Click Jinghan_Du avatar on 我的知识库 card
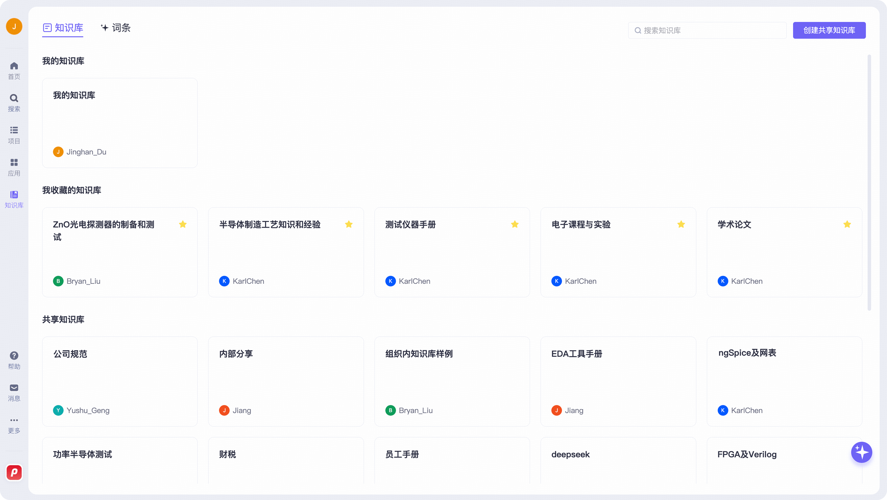 [58, 152]
